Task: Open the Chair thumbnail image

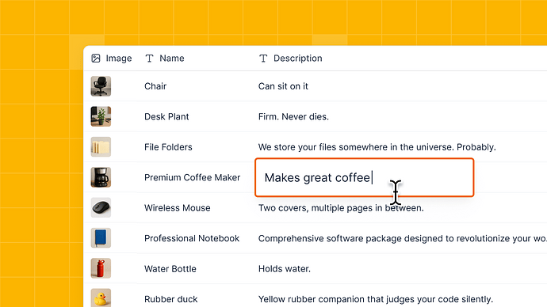Action: pos(101,86)
